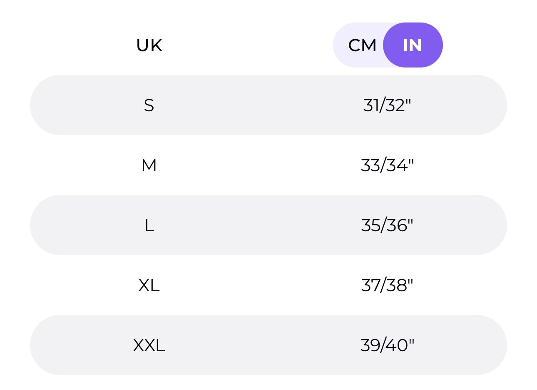537x390 pixels.
Task: Click the white XL row between columns
Action: click(266, 285)
